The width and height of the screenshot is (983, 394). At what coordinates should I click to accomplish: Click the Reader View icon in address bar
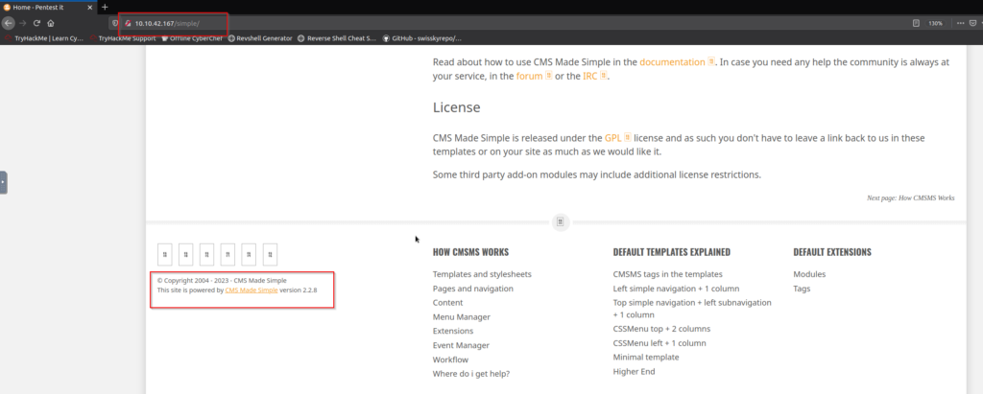click(915, 22)
